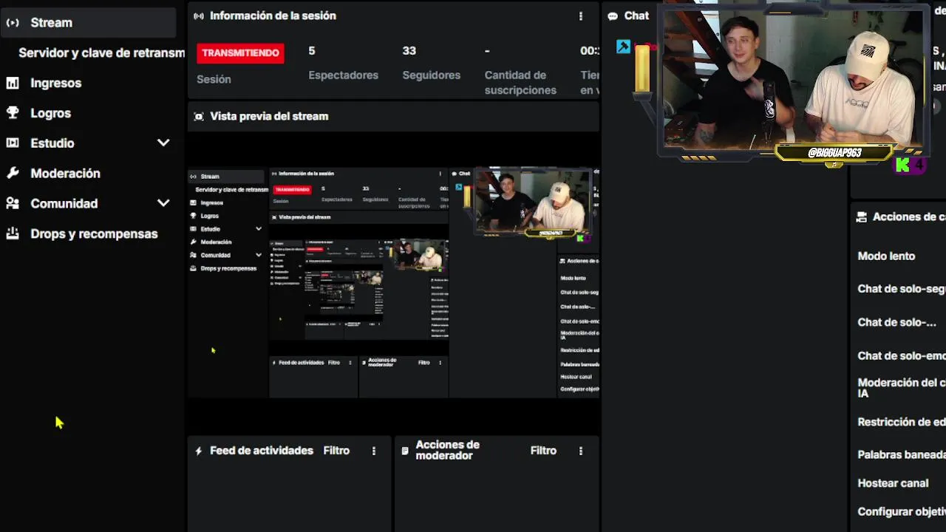The image size is (946, 532).
Task: Click the Seguidores count 33
Action: (x=409, y=51)
